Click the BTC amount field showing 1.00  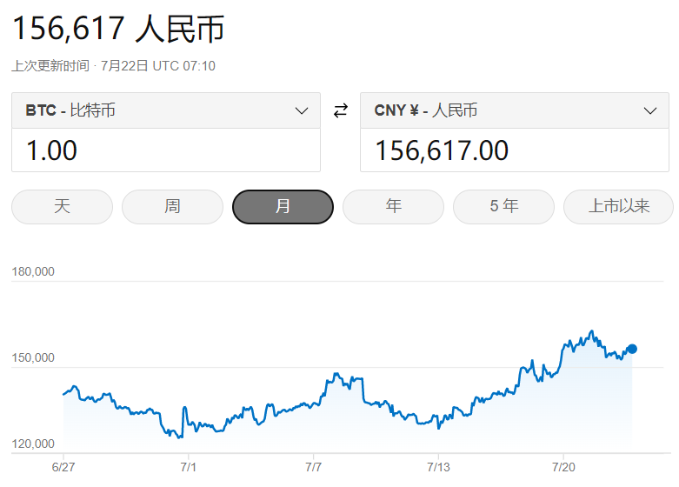165,150
